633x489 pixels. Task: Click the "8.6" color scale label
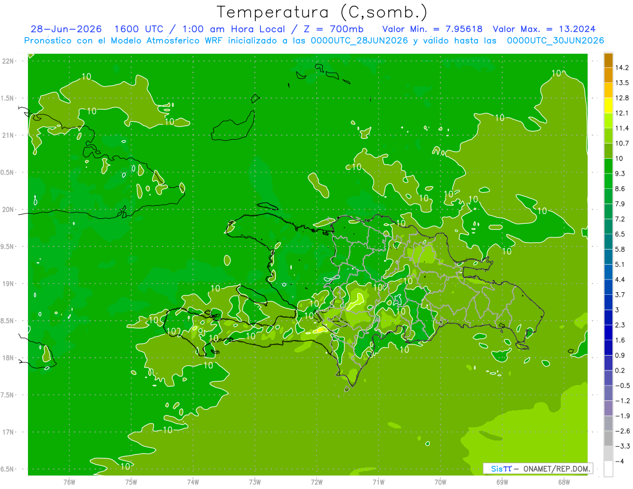point(620,189)
